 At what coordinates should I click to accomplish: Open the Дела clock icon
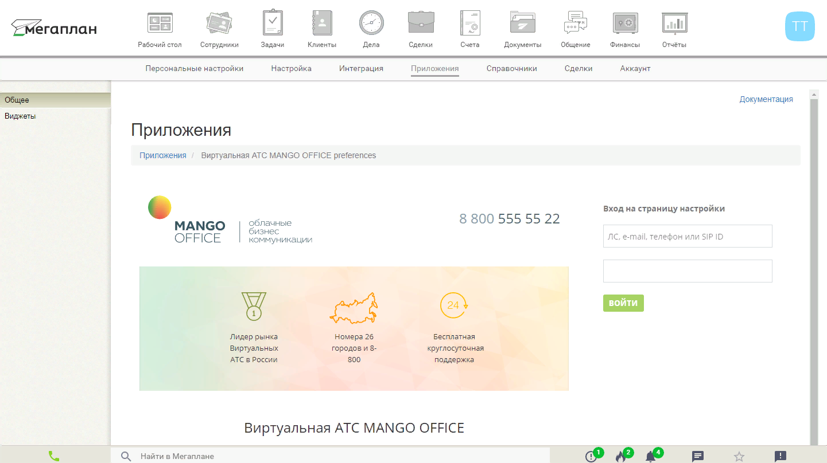(x=371, y=30)
